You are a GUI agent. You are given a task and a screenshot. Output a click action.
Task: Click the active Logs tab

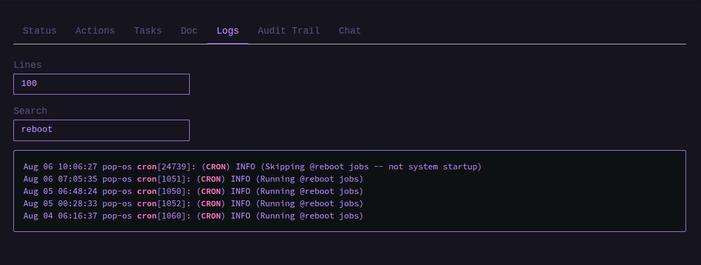click(x=228, y=30)
